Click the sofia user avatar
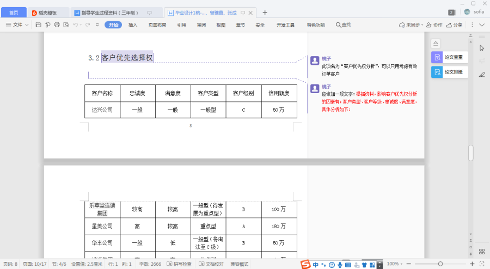Screen dimensions: 490x269 (x=467, y=12)
